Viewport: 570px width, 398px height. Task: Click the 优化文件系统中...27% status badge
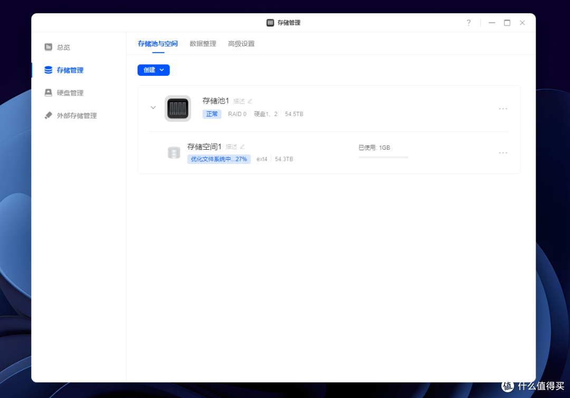click(x=219, y=159)
